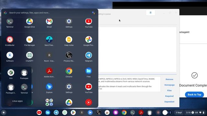The height and width of the screenshot is (116, 207).
Task: Open the Google apps folder with Gmail
Action: (49, 102)
